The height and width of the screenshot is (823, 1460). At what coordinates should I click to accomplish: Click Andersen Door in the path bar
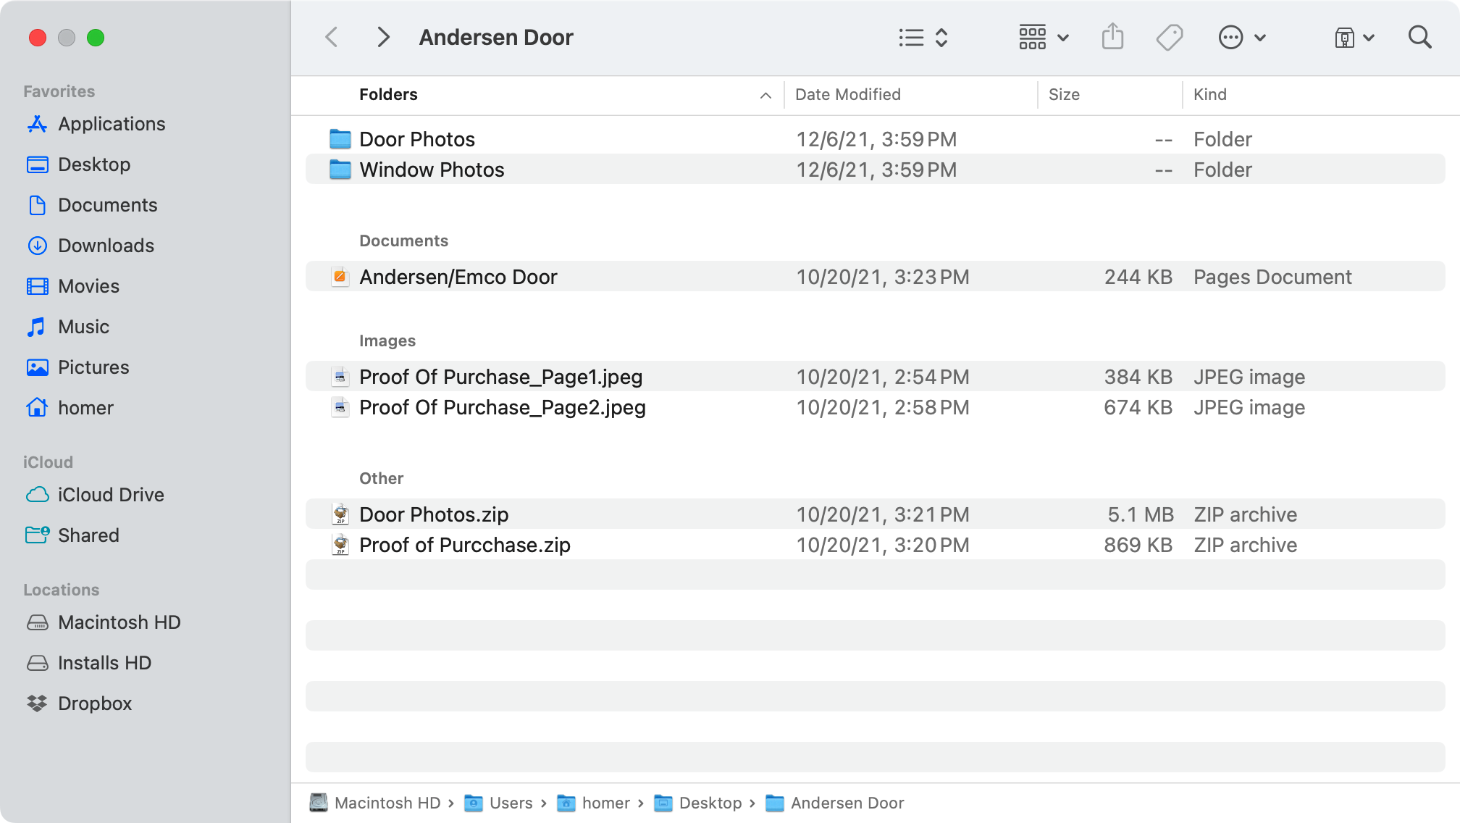pos(835,803)
